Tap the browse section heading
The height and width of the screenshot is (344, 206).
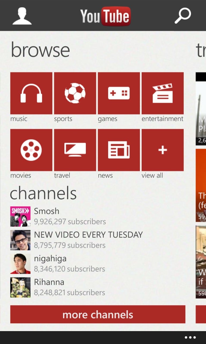pos(40,50)
